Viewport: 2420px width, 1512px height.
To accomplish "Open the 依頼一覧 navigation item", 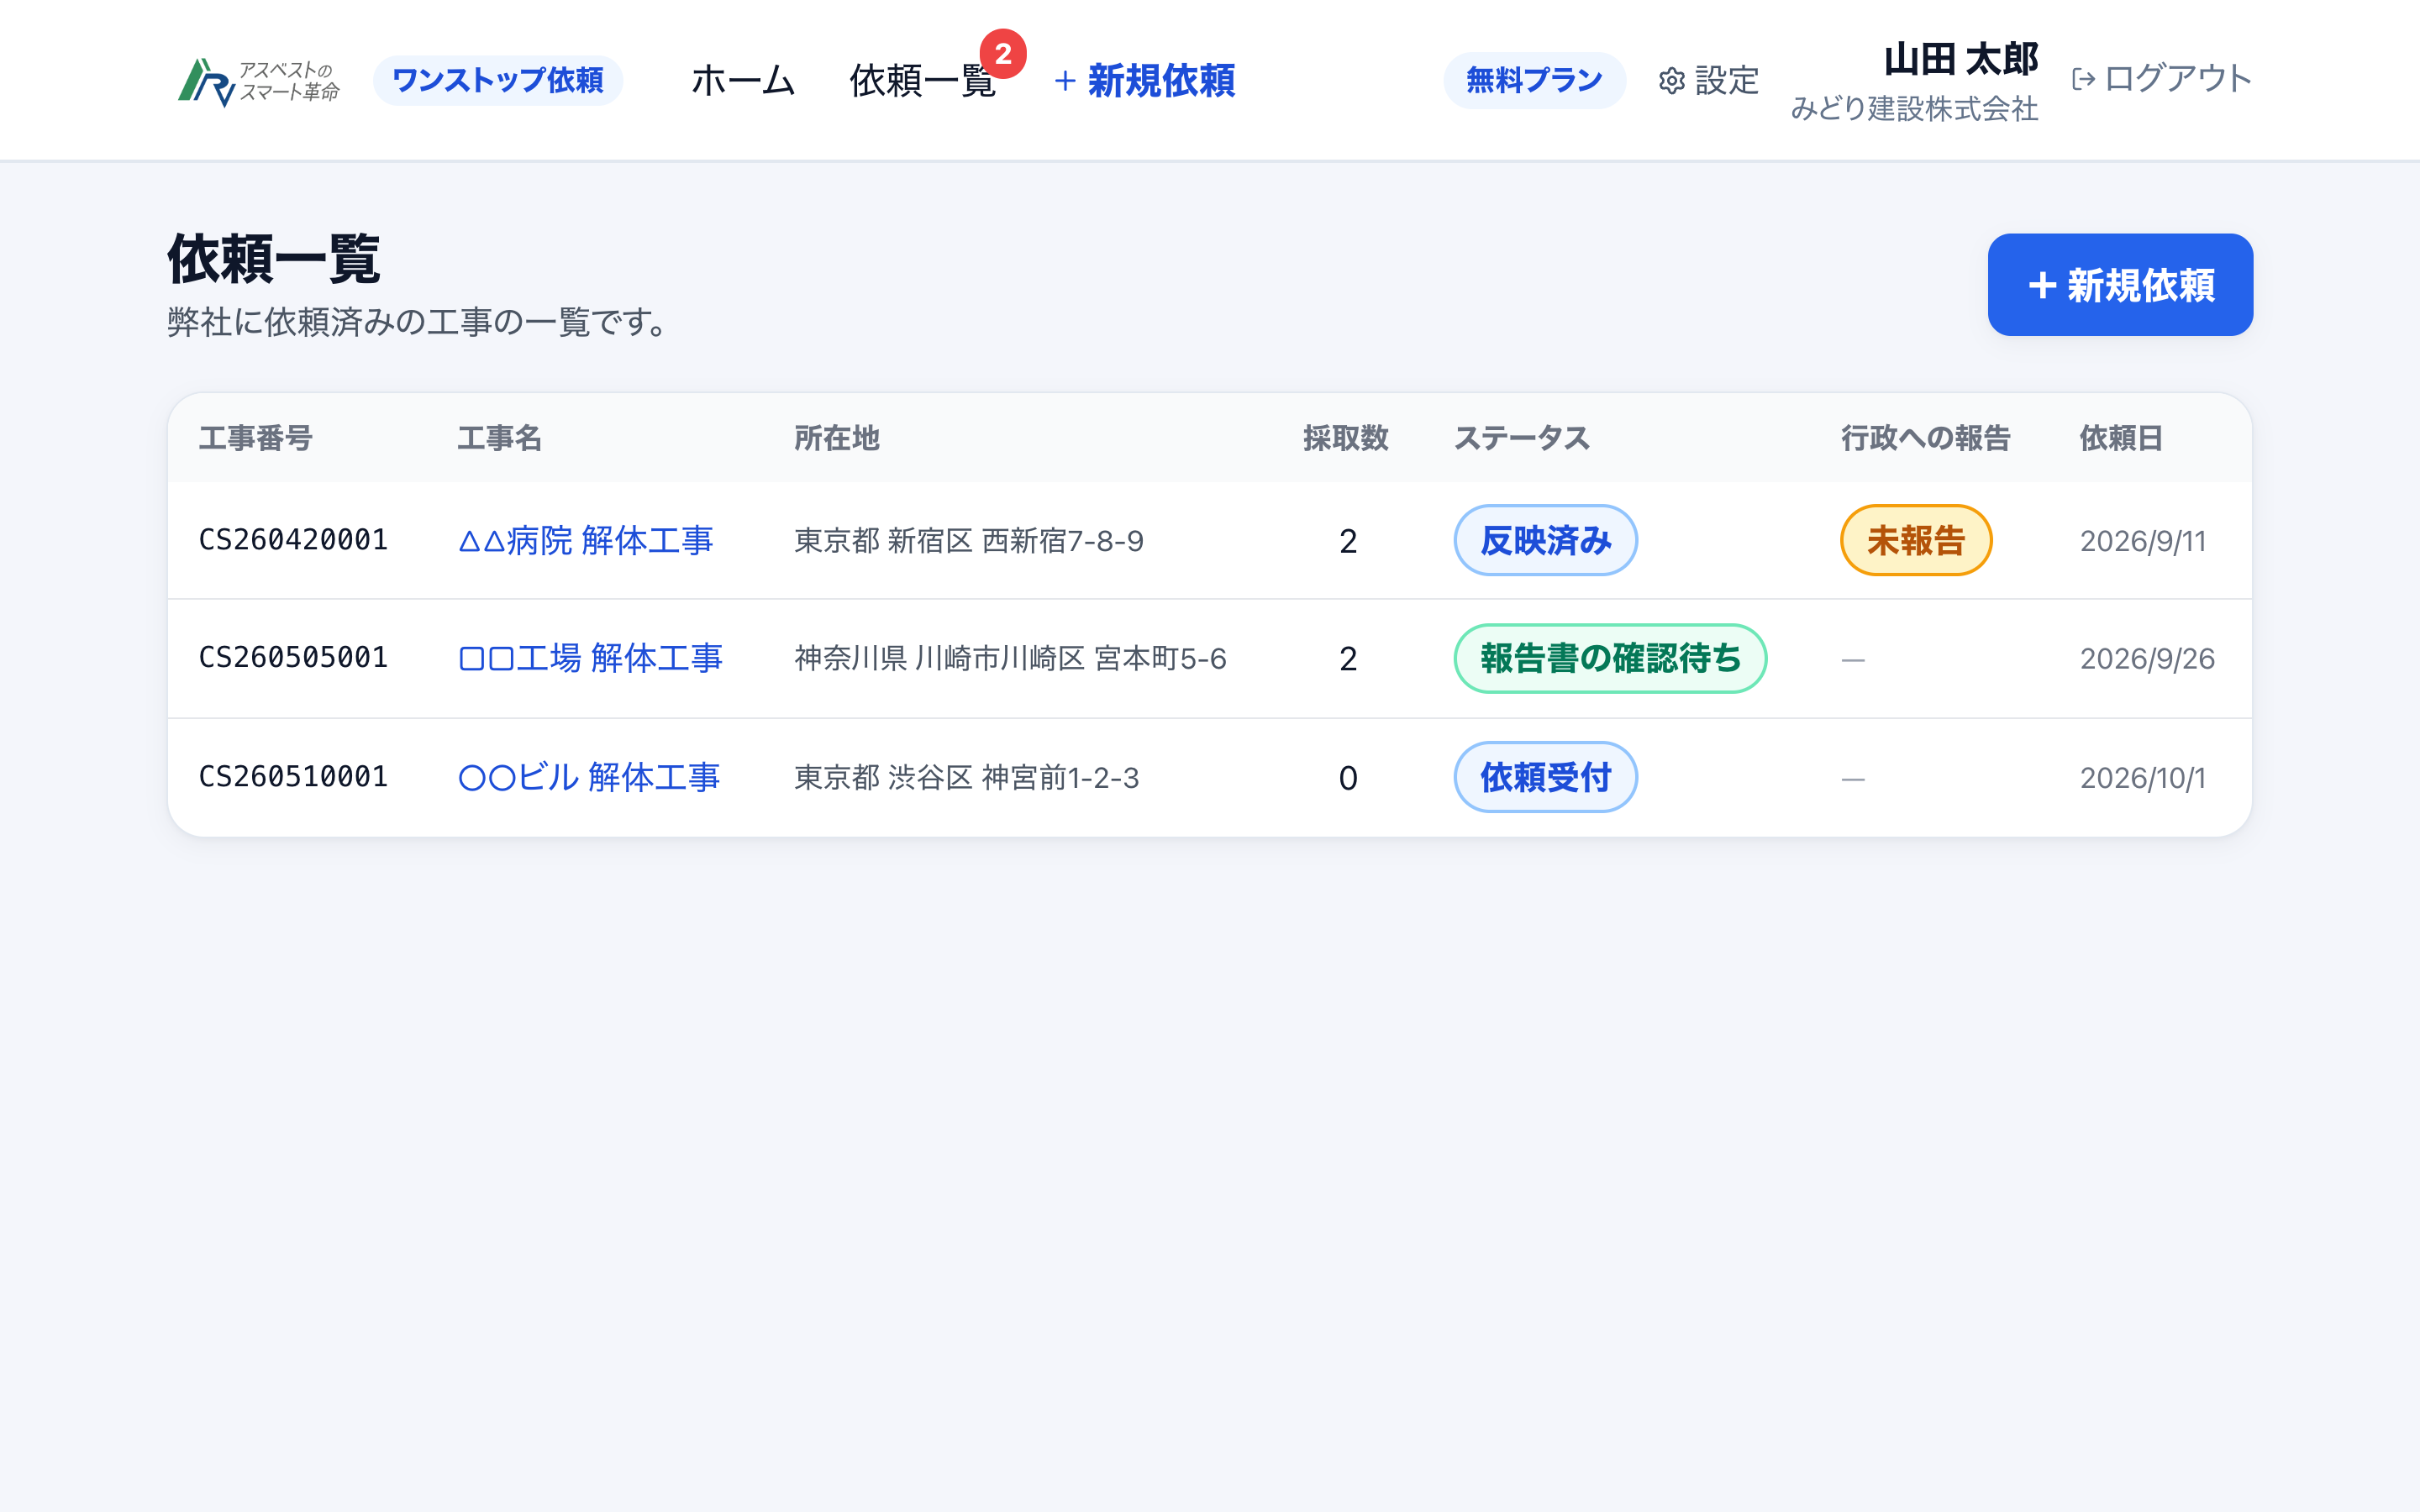I will pyautogui.click(x=922, y=81).
